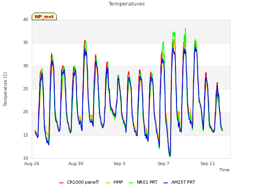Image resolution: width=254 pixels, height=190 pixels.
Task: Click the 40 y-axis tick label
Action: [25, 19]
